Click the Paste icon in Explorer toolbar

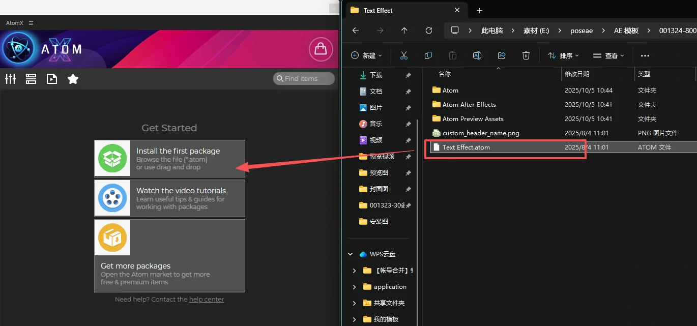click(x=453, y=55)
